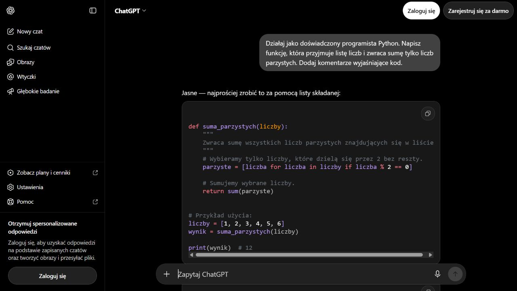Click the gear icon beside Ustawienia
The width and height of the screenshot is (517, 291).
[11, 187]
